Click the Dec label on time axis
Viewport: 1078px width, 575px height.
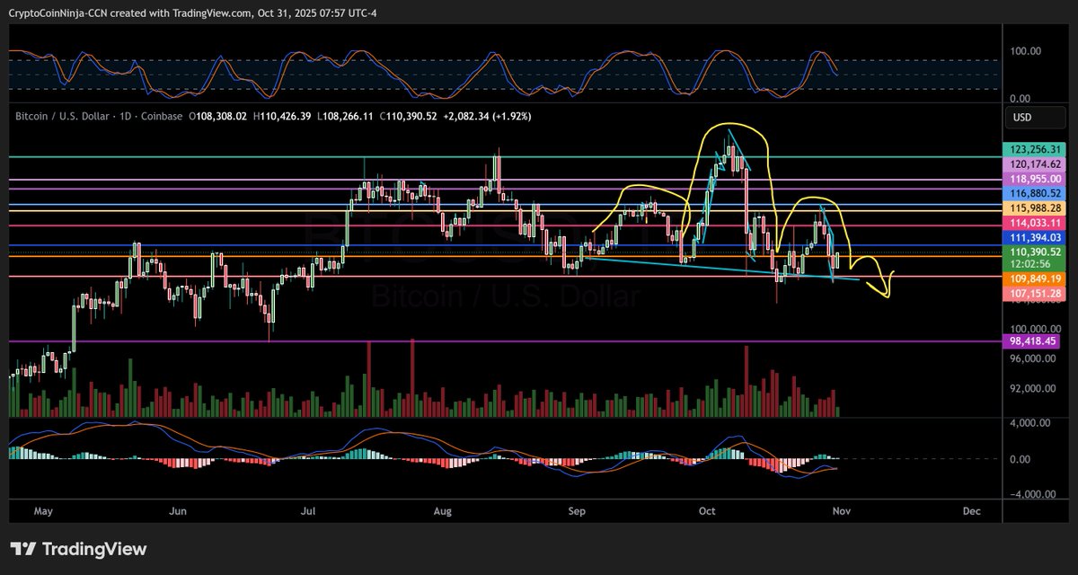[x=970, y=511]
